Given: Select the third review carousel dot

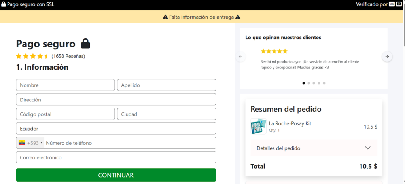Looking at the screenshot, I should (314, 83).
